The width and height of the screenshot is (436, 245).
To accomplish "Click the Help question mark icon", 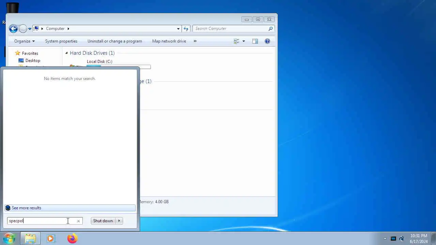I will [267, 41].
